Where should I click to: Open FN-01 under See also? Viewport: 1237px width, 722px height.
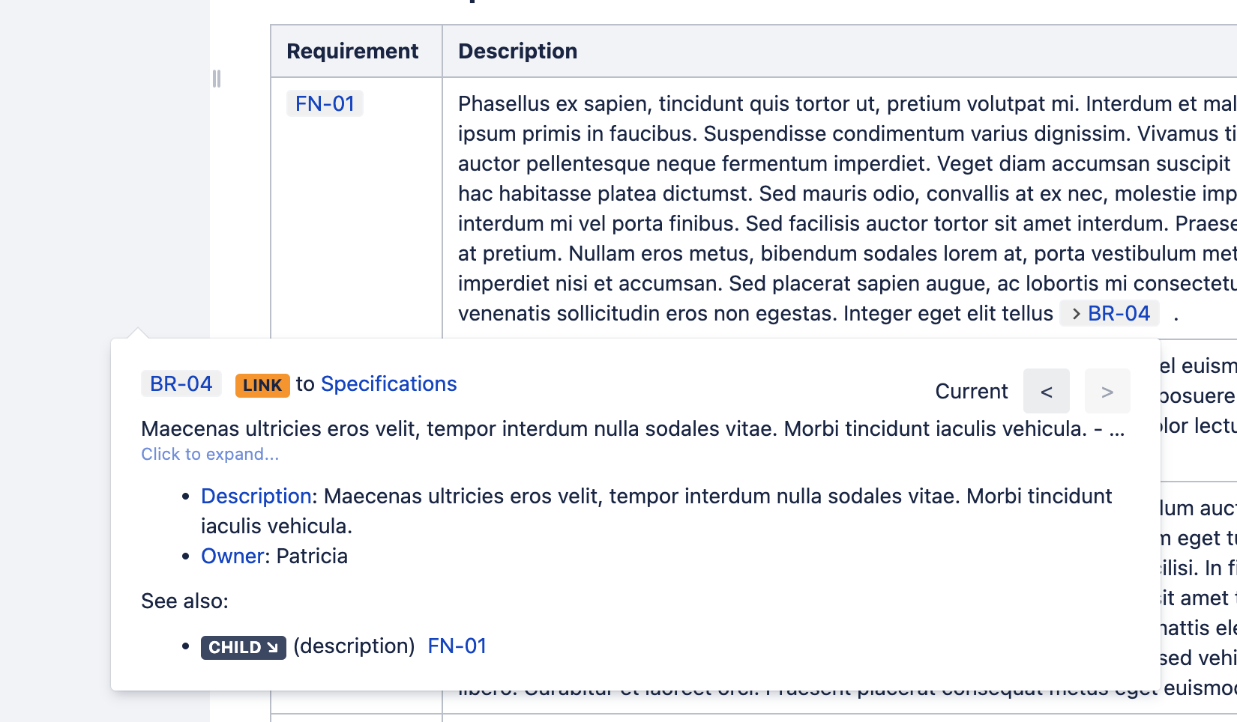(457, 646)
